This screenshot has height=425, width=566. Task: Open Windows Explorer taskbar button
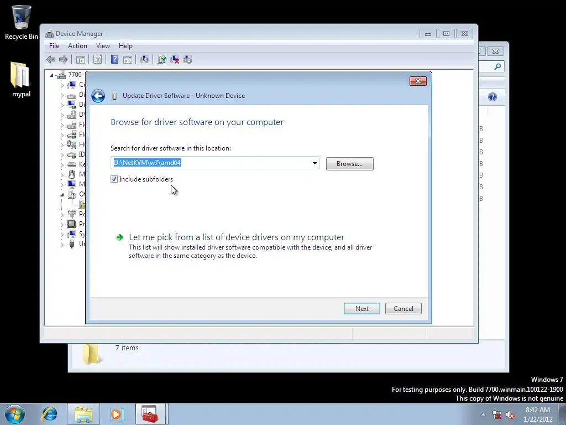tap(83, 414)
